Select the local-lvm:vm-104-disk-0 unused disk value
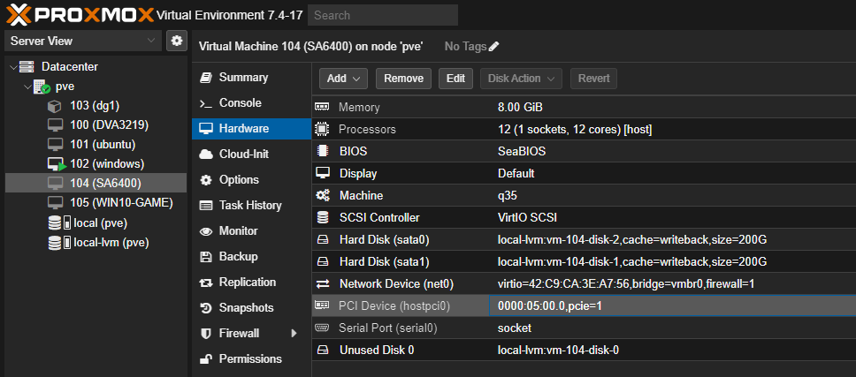Image resolution: width=856 pixels, height=377 pixels. (x=559, y=351)
